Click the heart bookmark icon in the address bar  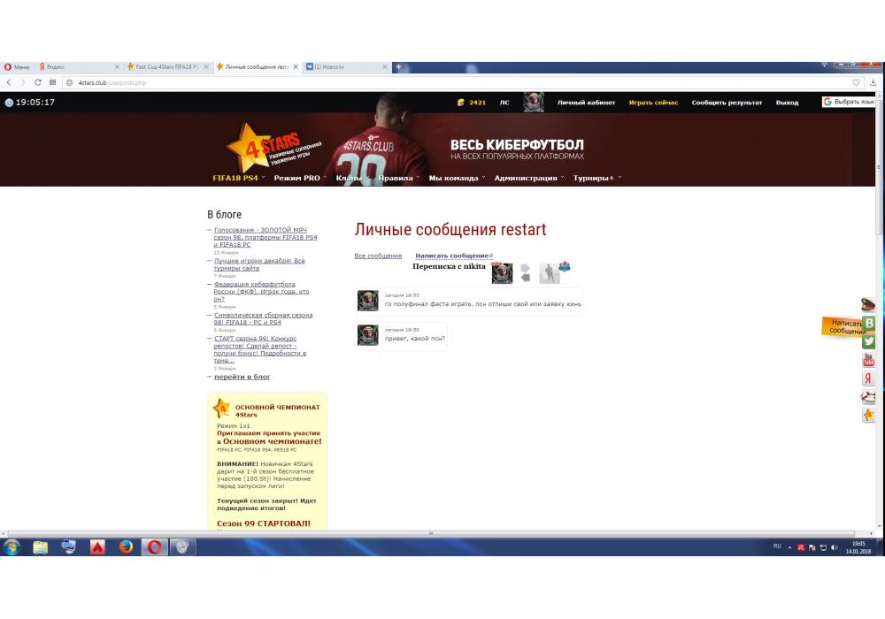pyautogui.click(x=856, y=82)
